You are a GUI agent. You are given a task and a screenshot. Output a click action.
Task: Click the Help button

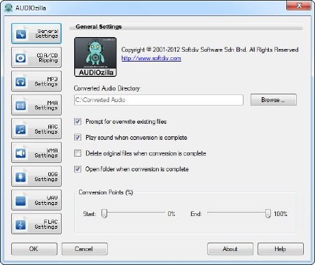tap(281, 249)
